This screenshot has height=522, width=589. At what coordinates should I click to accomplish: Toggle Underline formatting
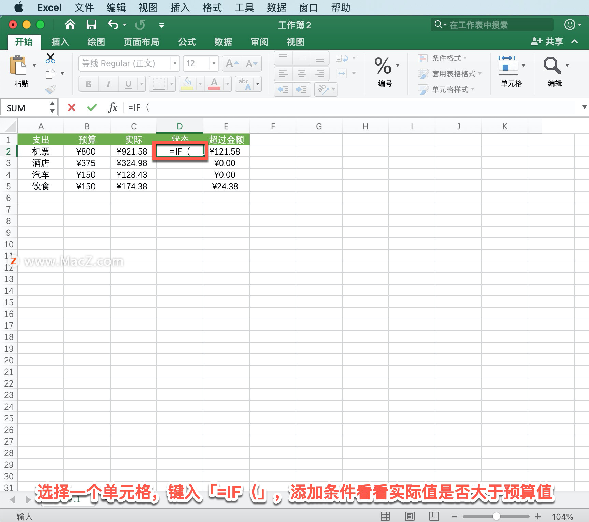(x=128, y=84)
